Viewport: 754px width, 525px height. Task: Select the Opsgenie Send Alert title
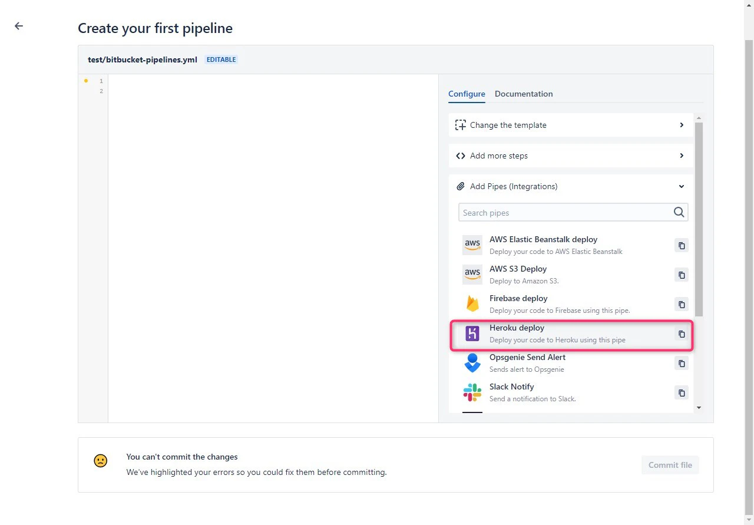click(x=527, y=357)
